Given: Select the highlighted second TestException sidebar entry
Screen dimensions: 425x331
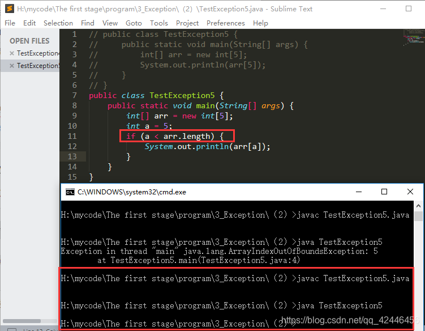Looking at the screenshot, I should click(x=38, y=66).
